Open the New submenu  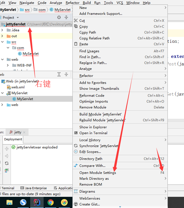120,8
